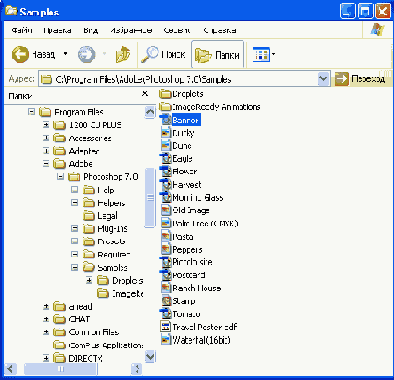Select the Piccolo site file icon
394x380 pixels.
coord(165,262)
